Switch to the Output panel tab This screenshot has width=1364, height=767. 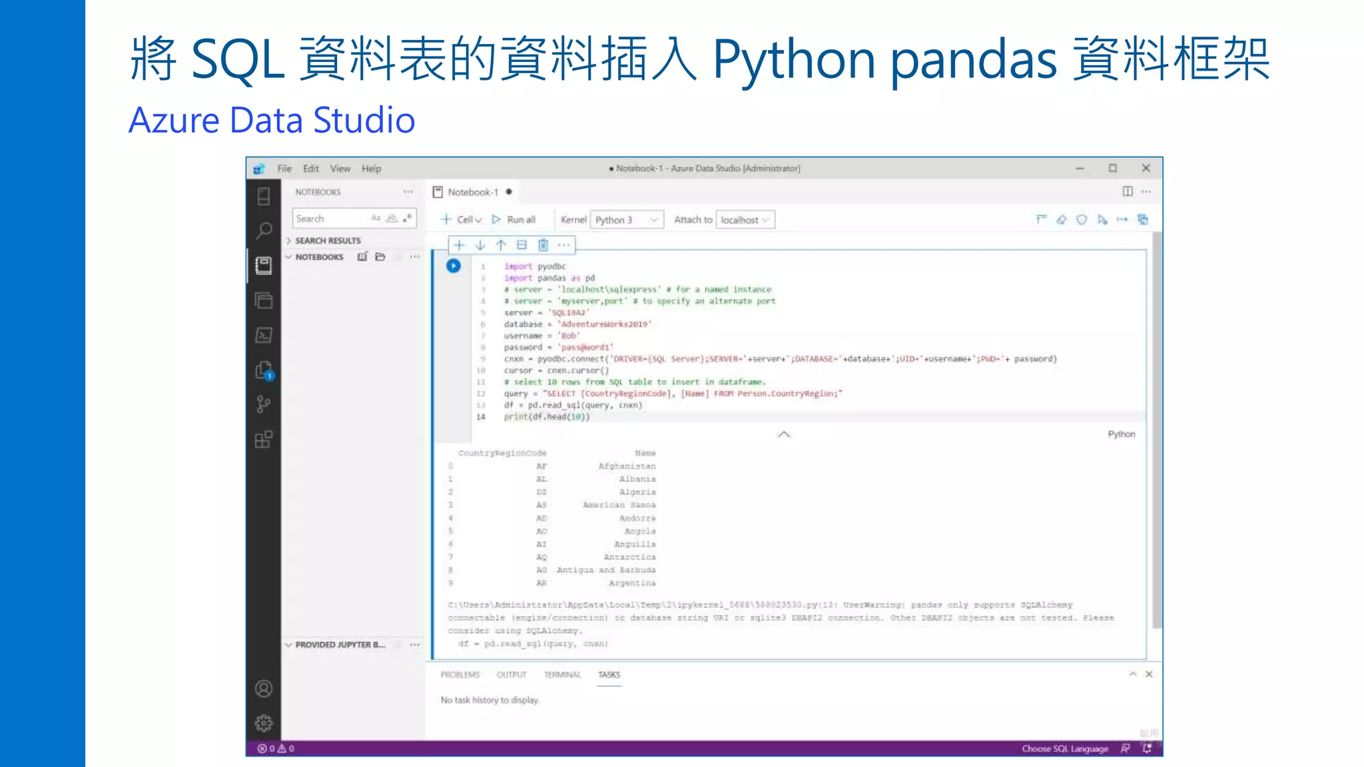point(511,674)
